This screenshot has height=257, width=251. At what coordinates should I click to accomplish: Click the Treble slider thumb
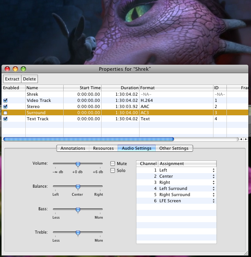pyautogui.click(x=78, y=233)
